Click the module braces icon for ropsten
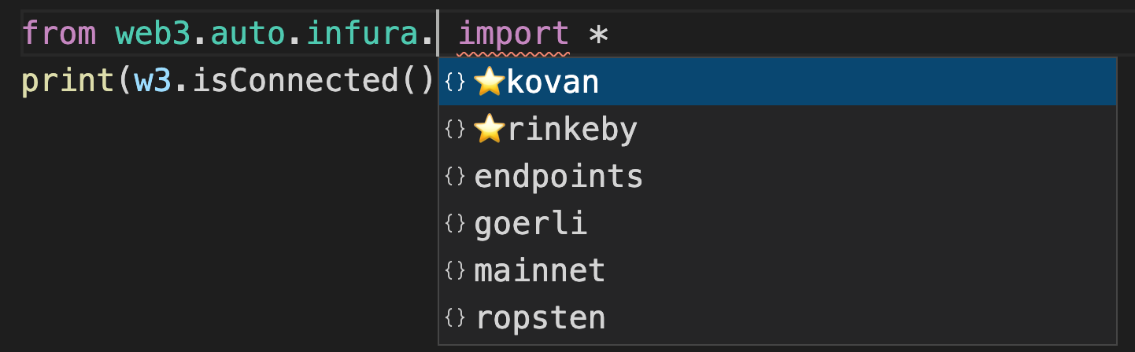The image size is (1135, 352). click(455, 318)
